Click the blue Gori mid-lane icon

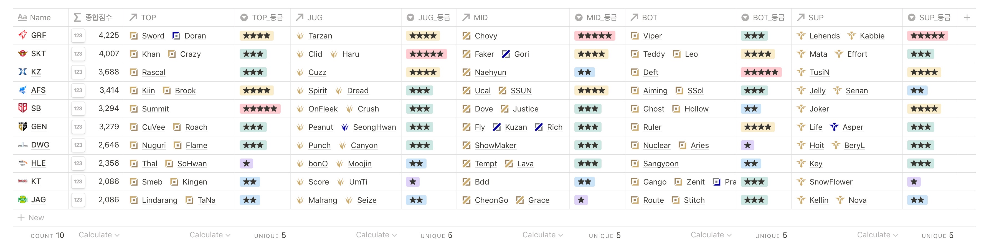(x=506, y=54)
